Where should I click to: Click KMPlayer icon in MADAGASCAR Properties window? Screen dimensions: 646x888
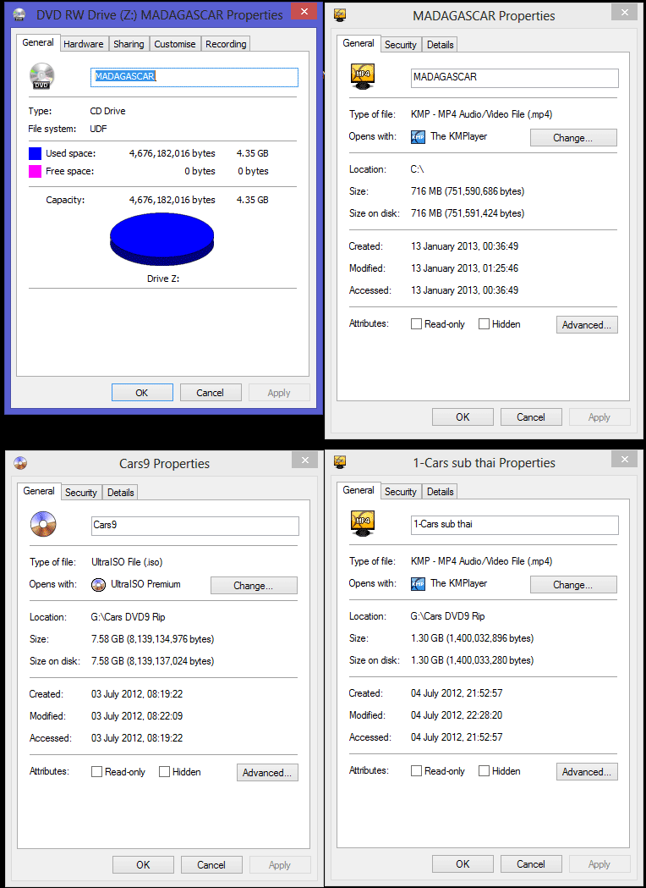pos(418,137)
